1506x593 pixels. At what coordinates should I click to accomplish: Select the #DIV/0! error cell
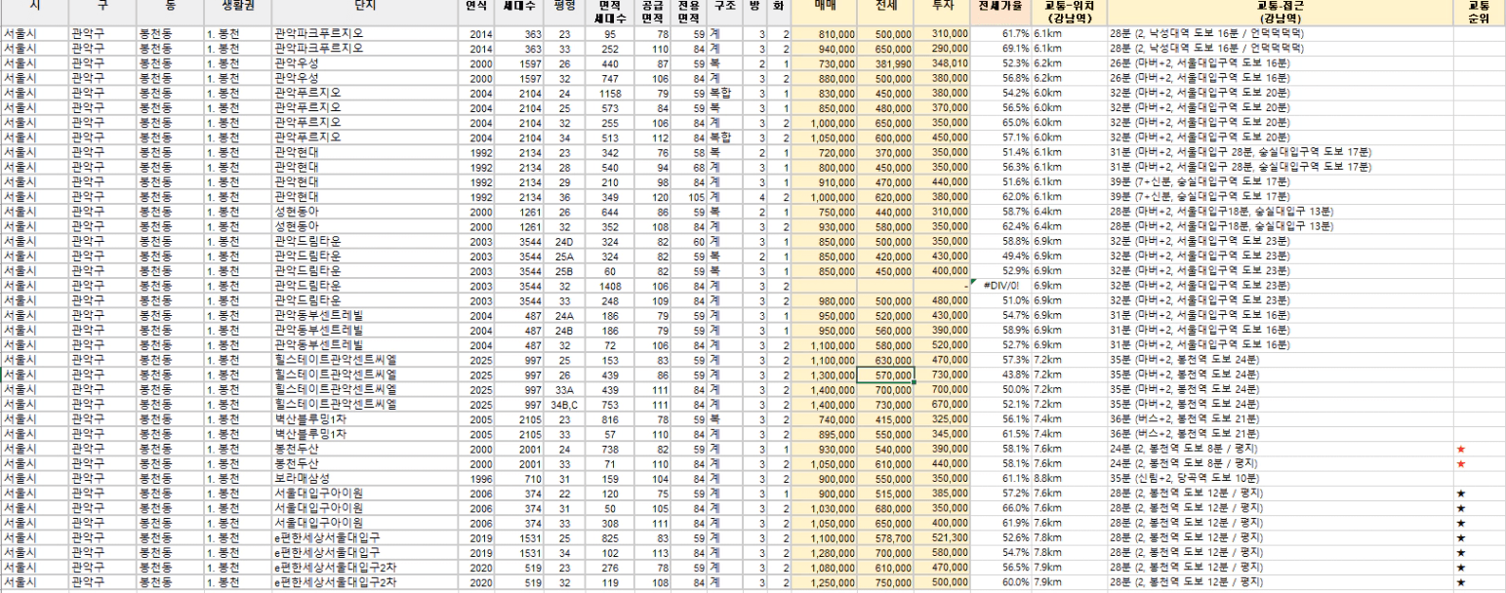coord(1002,286)
